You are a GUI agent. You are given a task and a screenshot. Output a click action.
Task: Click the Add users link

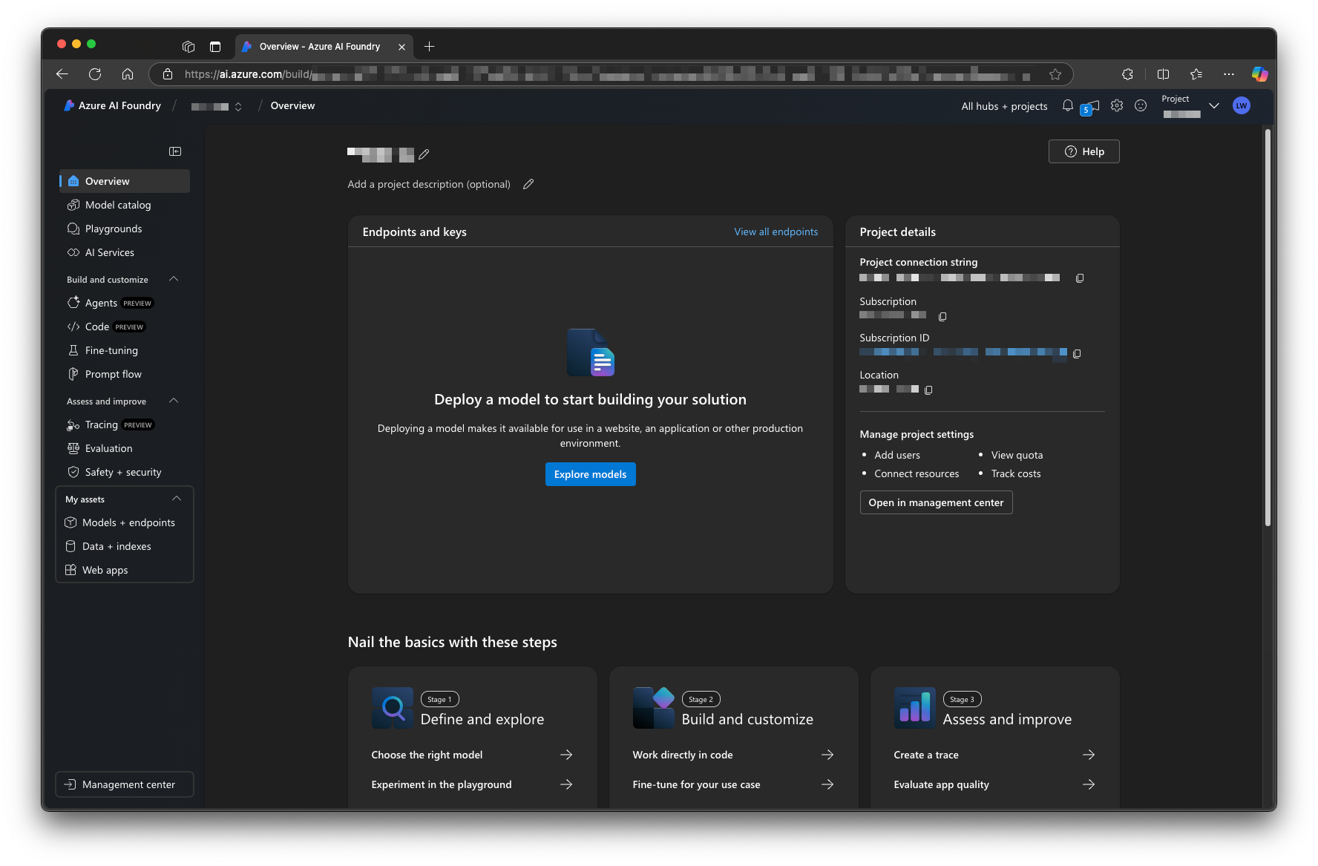click(897, 455)
